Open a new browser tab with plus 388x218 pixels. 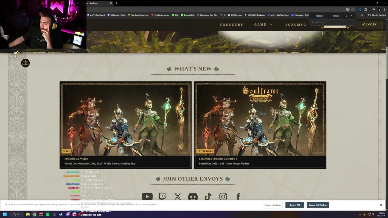click(116, 3)
